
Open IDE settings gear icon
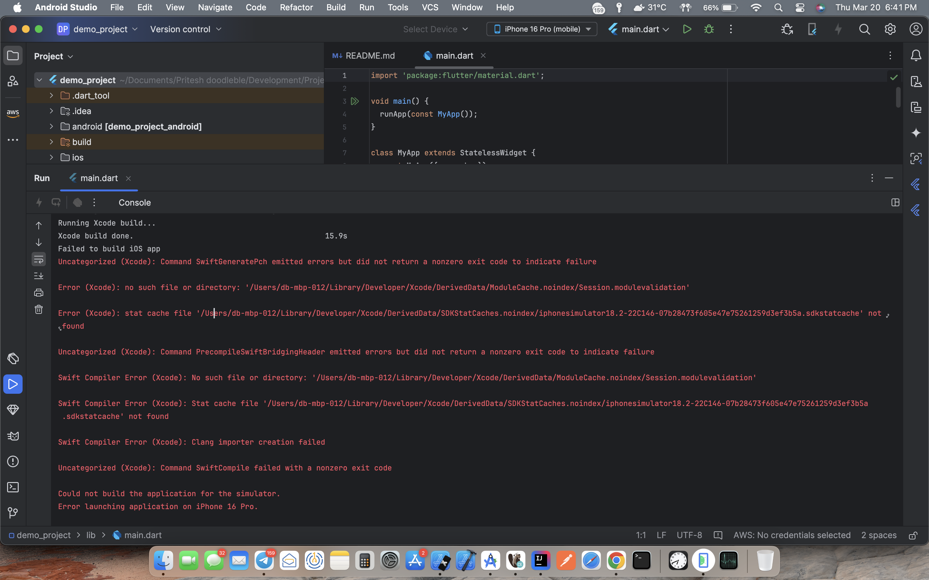pos(890,29)
